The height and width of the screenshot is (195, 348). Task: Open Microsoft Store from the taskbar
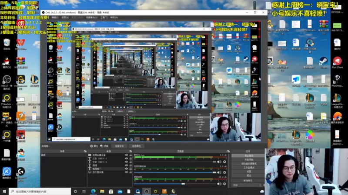tap(111, 191)
